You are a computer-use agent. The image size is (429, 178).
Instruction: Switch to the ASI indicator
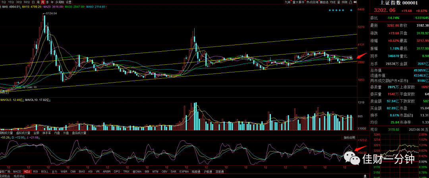coord(90,172)
